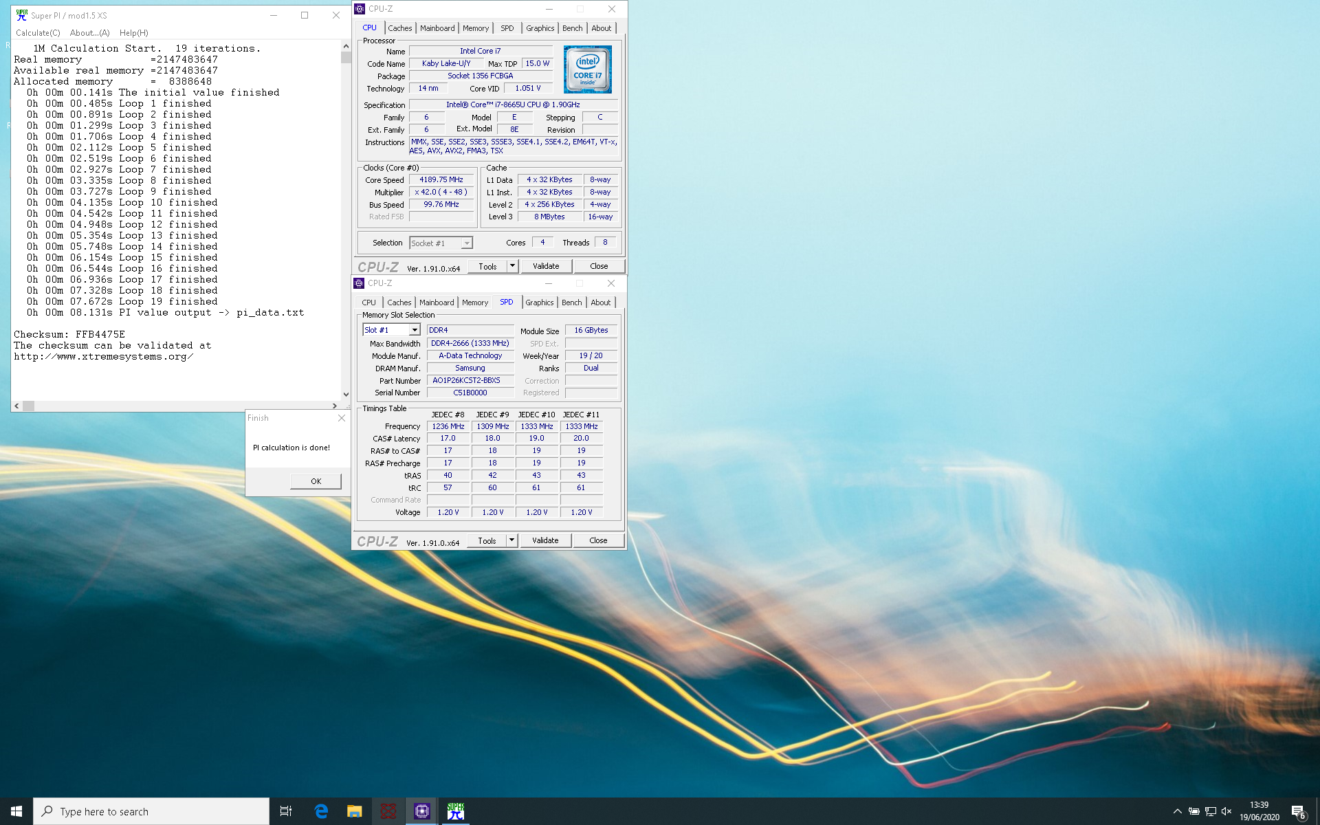Click the battery tray icon
The image size is (1320, 825).
[1194, 811]
